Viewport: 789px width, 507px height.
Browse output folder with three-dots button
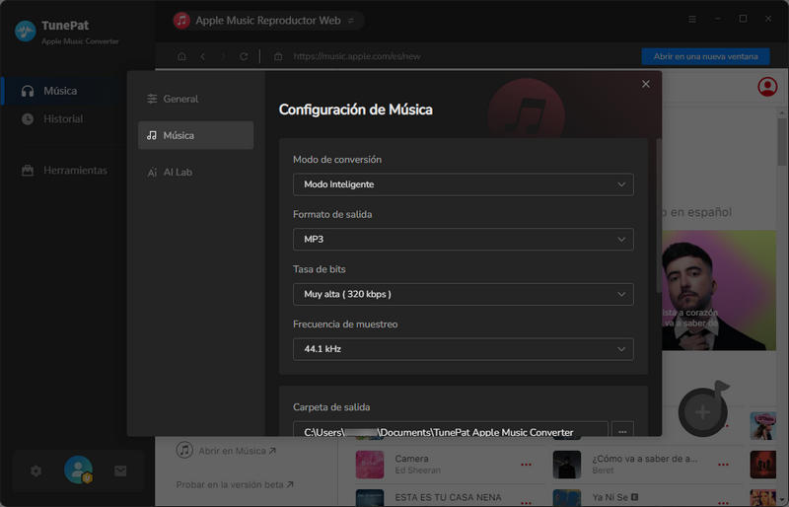coord(621,431)
